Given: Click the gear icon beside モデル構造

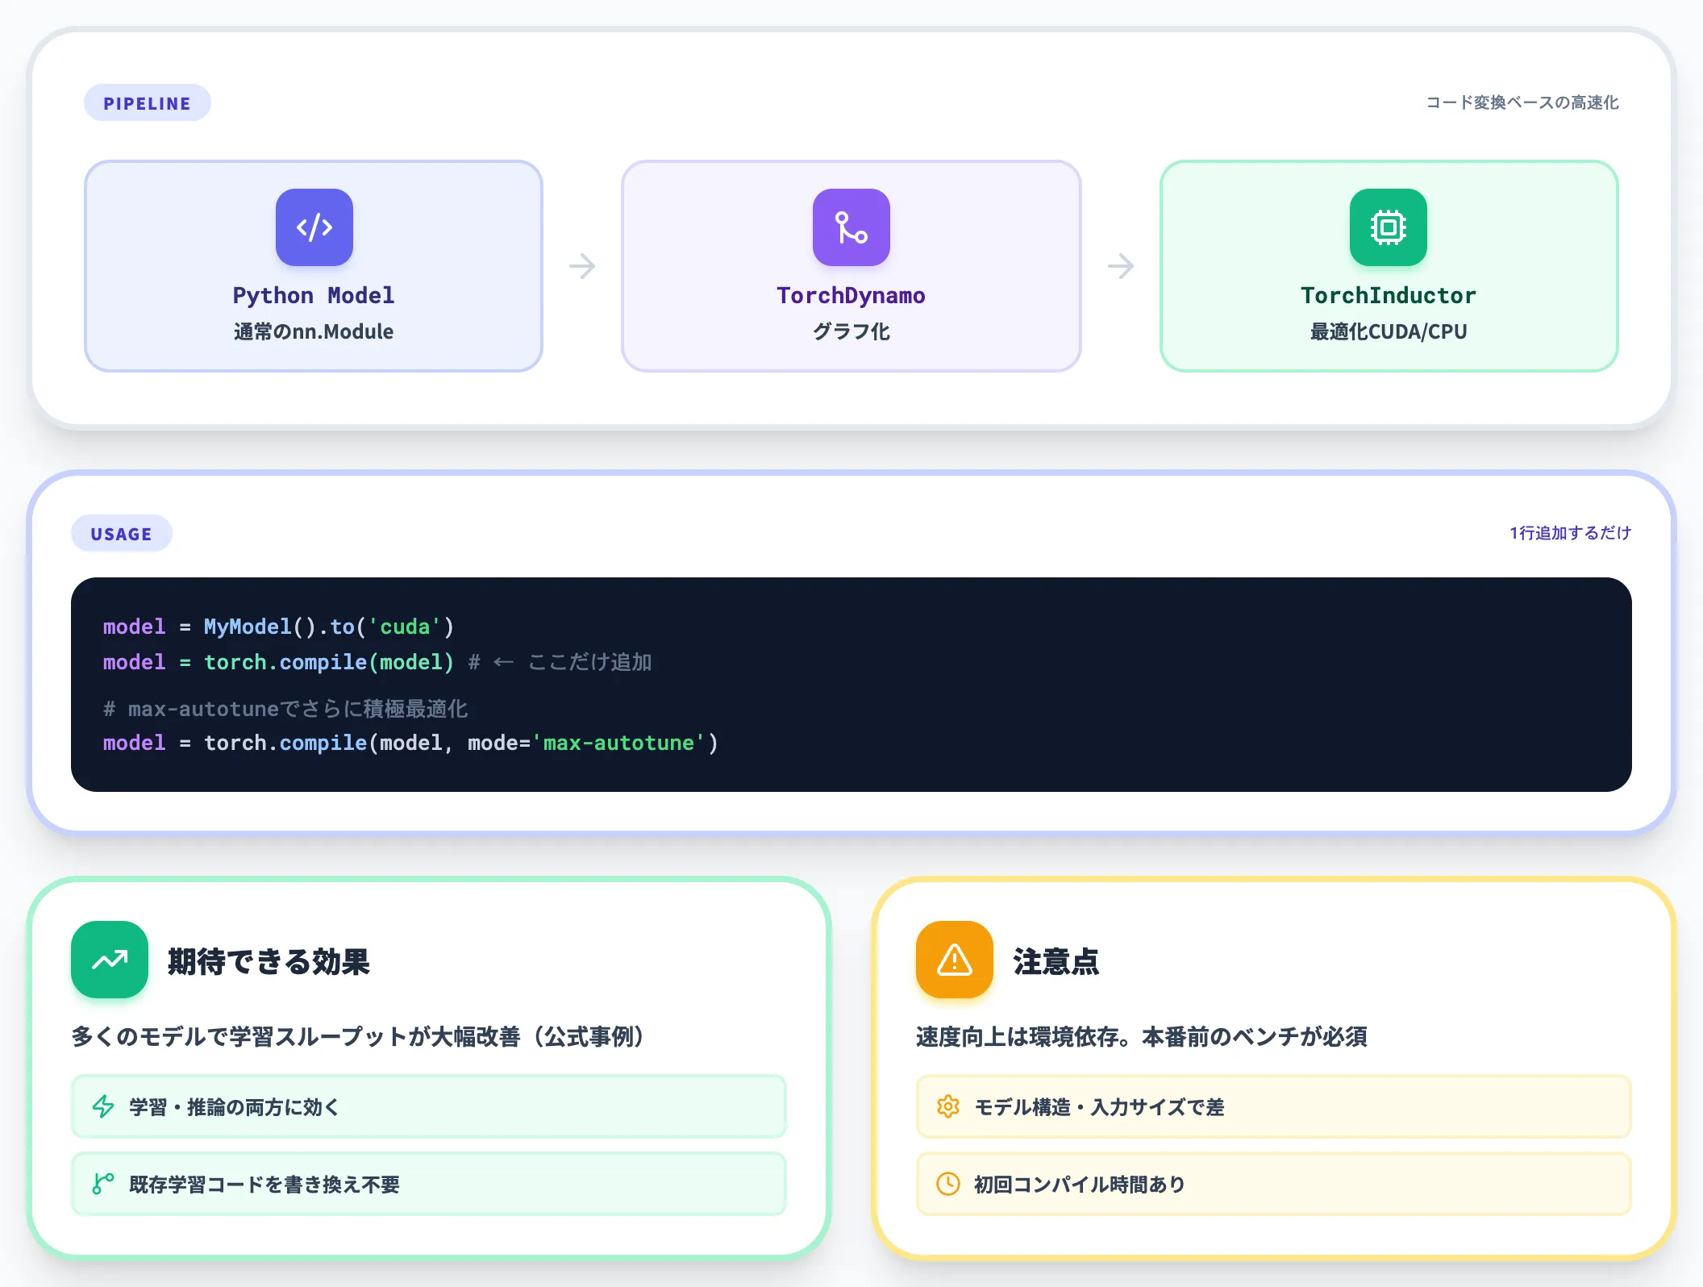Looking at the screenshot, I should (948, 1106).
